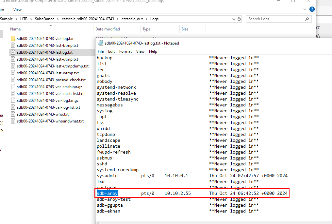332x224 pixels.
Task: Select the last-wtmp.txt file icon
Action: coord(13,73)
